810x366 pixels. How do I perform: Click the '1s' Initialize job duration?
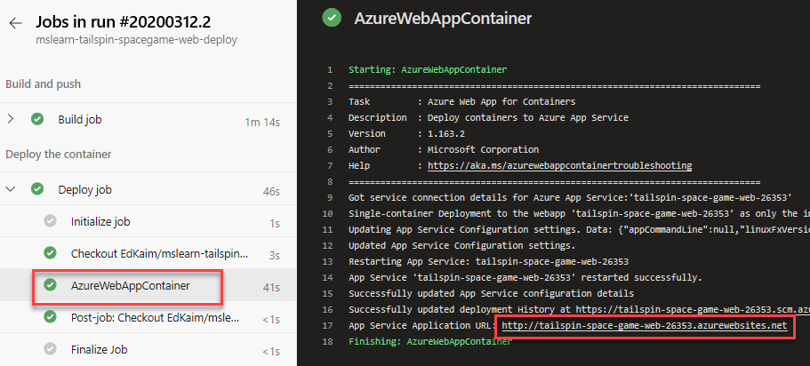tap(275, 224)
